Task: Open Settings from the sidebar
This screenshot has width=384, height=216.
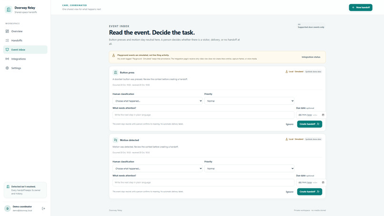Action: 25,68
